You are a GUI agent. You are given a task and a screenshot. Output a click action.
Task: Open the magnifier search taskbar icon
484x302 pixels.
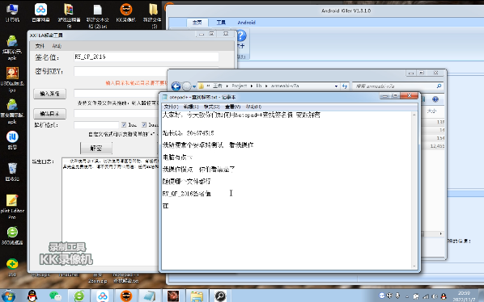pos(220,296)
